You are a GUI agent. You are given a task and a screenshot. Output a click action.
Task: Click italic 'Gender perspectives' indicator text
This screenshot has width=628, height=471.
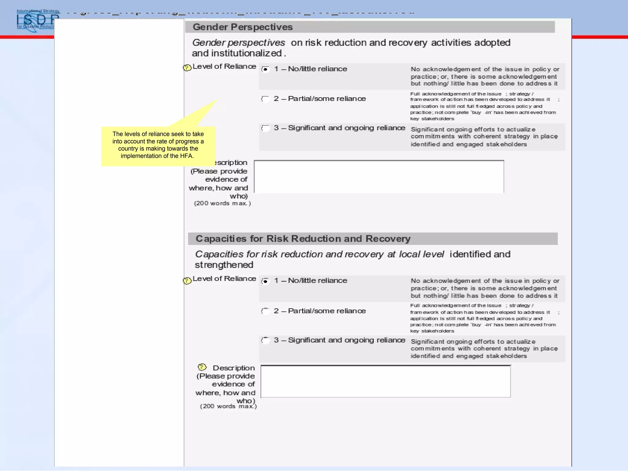[x=239, y=43]
